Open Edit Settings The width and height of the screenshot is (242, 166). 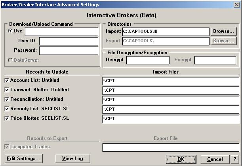[24, 159]
